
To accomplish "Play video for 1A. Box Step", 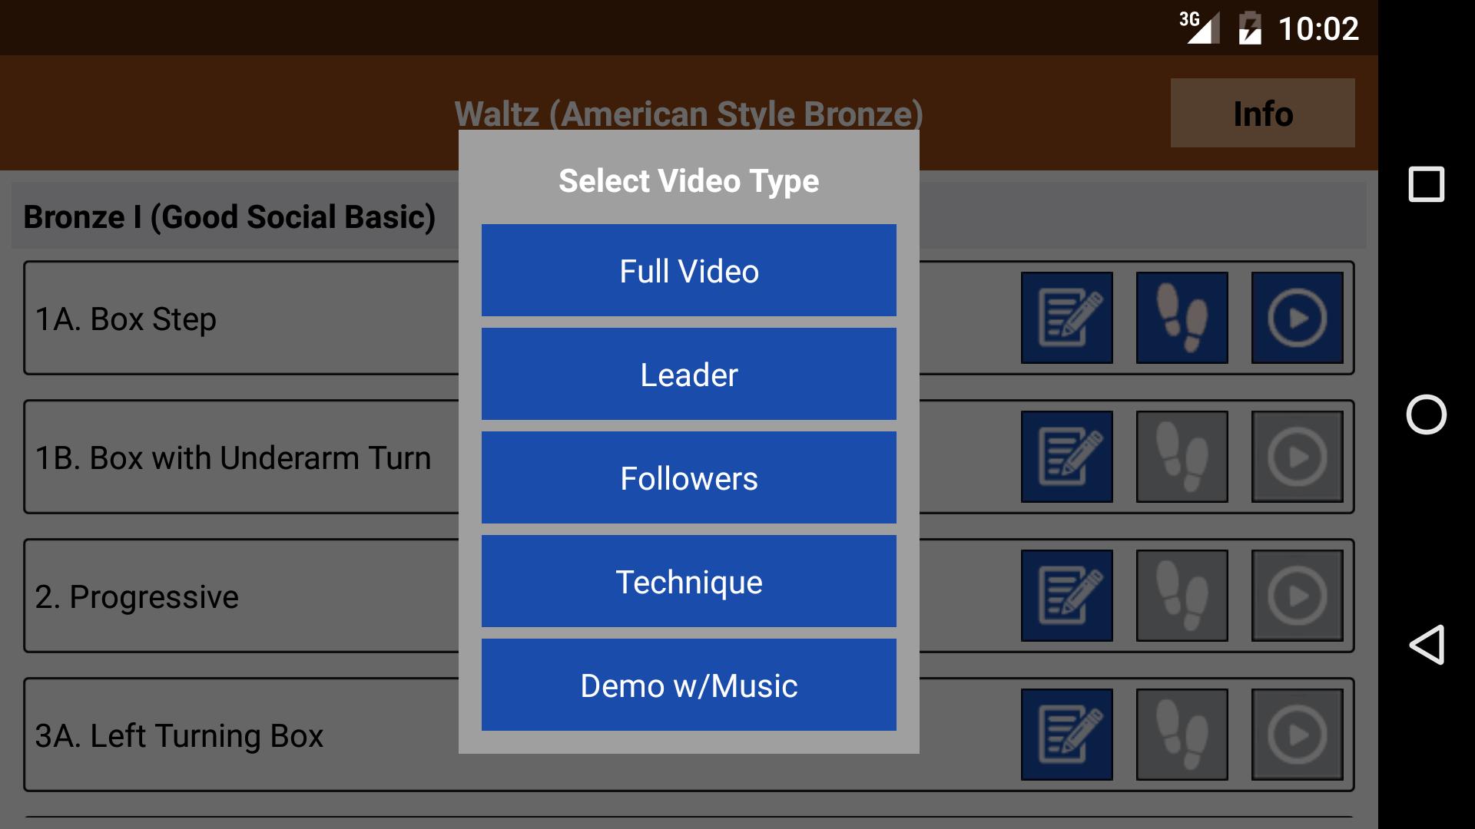I will coord(1297,318).
